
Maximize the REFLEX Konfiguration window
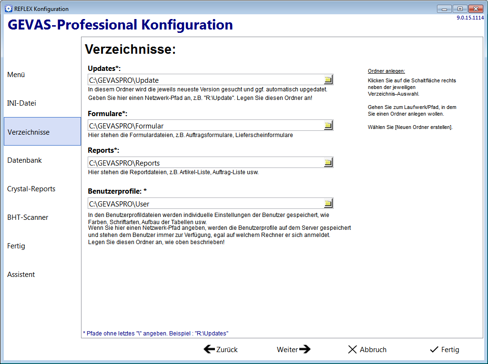click(460, 9)
